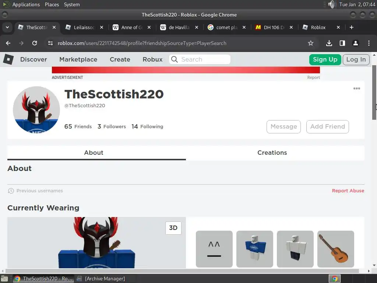Open tab search dropdown arrow

pos(7,27)
